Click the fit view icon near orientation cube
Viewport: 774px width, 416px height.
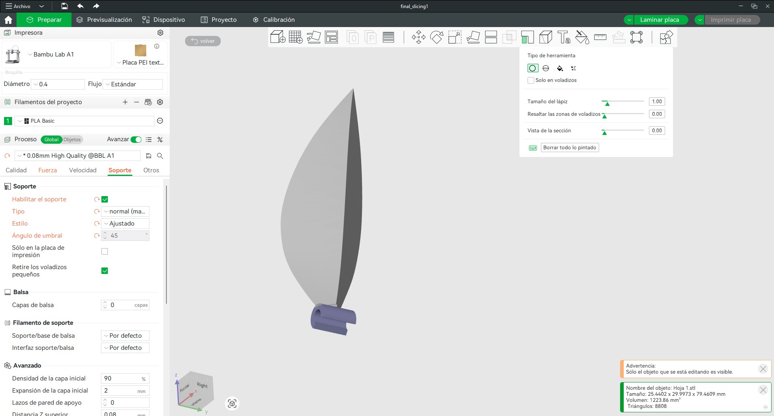click(x=232, y=403)
